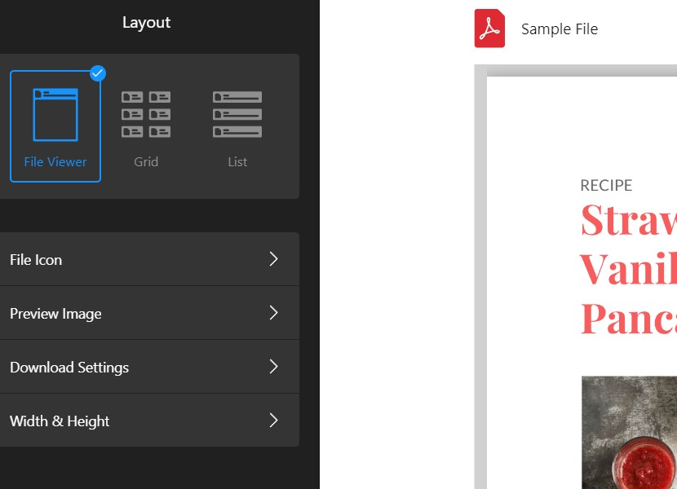Image resolution: width=677 pixels, height=489 pixels.
Task: Click the Sample File name link
Action: (560, 29)
